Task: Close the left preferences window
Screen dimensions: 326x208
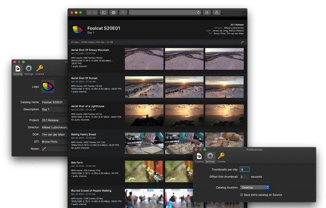Action: point(15,62)
